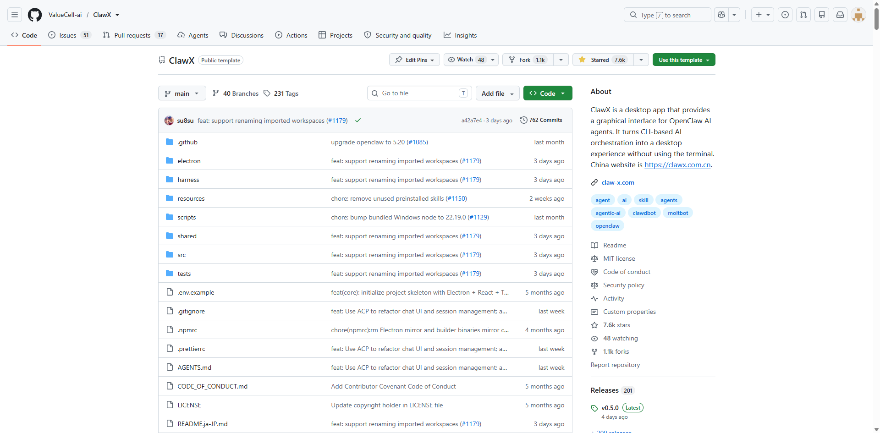Click the shared folder icon
This screenshot has height=433, width=880.
[x=170, y=236]
